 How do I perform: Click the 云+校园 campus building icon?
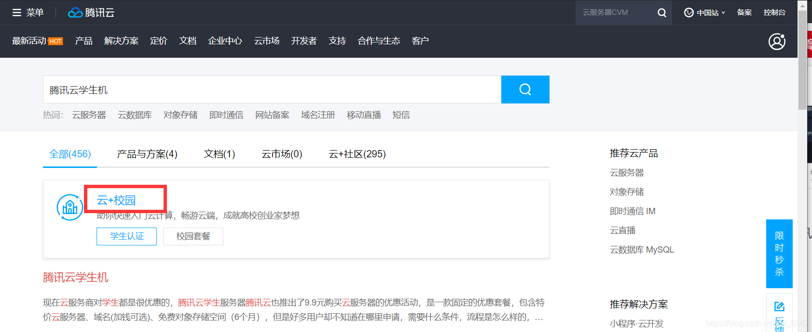click(70, 207)
